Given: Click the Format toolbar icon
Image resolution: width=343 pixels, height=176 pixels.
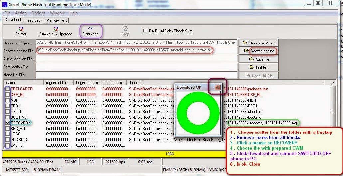Looking at the screenshot, I should click(x=21, y=28).
